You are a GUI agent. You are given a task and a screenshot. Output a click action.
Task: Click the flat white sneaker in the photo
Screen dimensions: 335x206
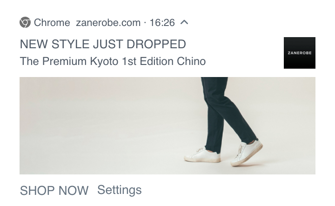(202, 155)
